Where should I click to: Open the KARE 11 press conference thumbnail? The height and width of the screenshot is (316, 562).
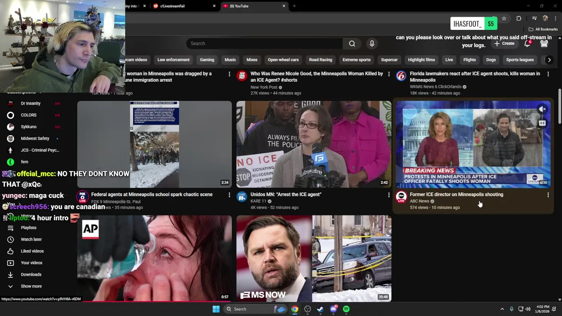[x=314, y=144]
